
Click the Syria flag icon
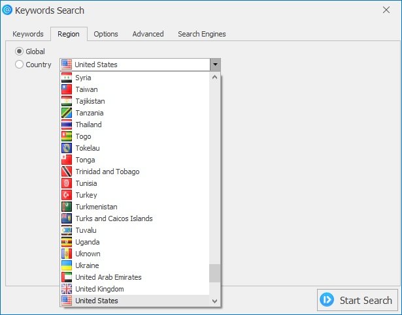pyautogui.click(x=67, y=78)
